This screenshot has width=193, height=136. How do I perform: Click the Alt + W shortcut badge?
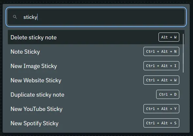169,37
